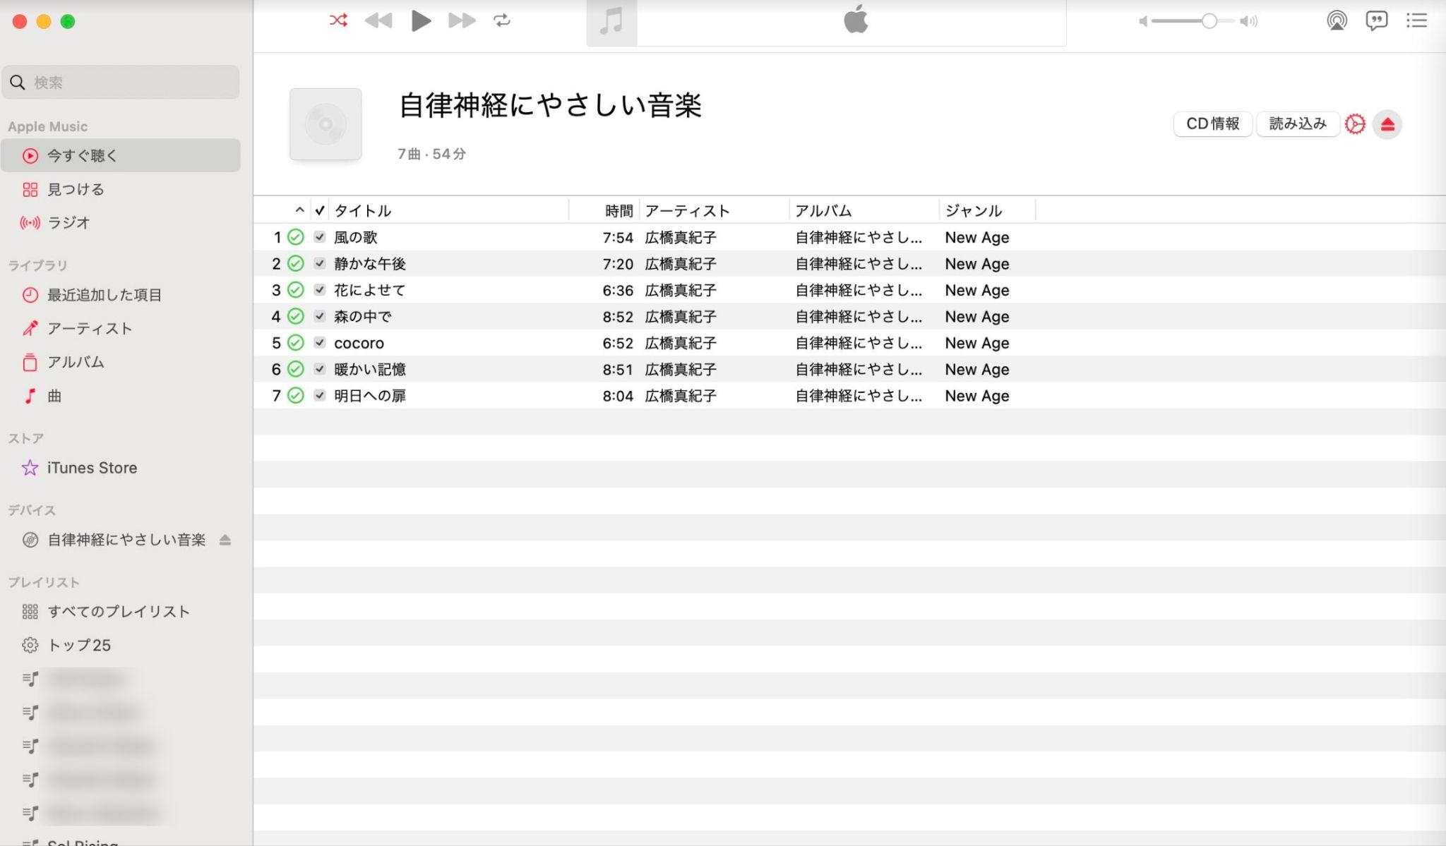Click the green imported icon for 明日への扉

point(296,395)
